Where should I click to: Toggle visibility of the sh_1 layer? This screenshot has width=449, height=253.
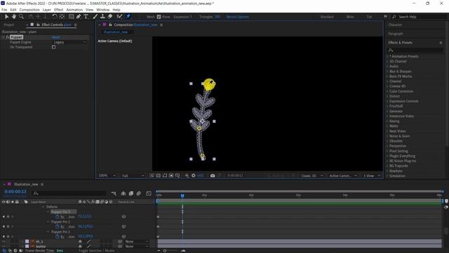[x=4, y=242]
